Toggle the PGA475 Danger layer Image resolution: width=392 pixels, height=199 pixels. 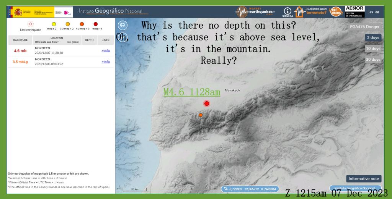pyautogui.click(x=365, y=27)
